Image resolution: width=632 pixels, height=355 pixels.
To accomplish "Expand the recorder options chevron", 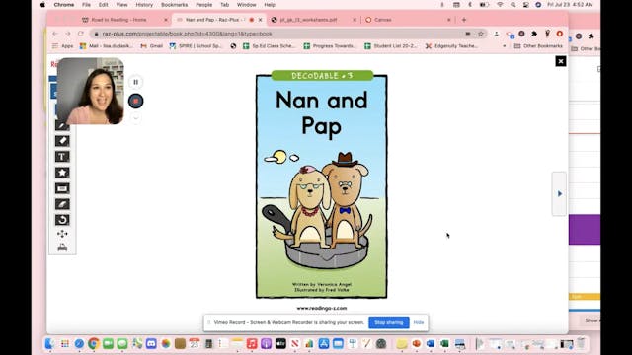I will pos(136,118).
